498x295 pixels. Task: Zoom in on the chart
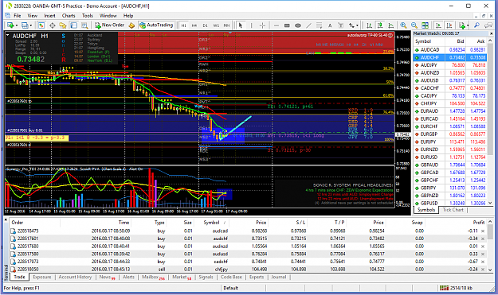point(403,25)
